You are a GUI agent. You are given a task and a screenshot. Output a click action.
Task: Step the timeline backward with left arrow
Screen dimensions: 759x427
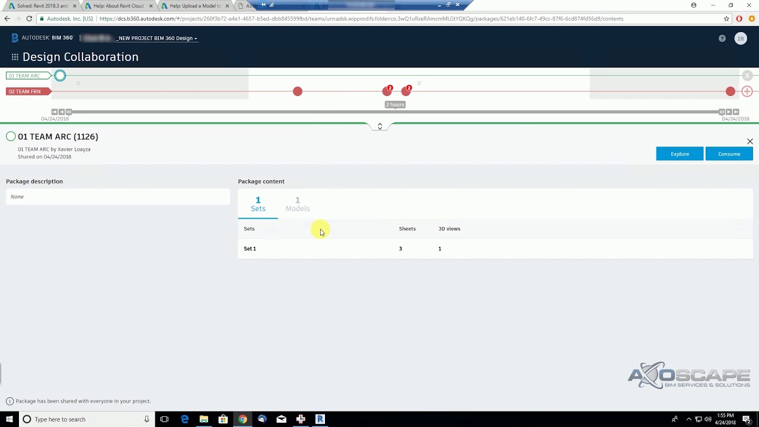click(x=62, y=111)
